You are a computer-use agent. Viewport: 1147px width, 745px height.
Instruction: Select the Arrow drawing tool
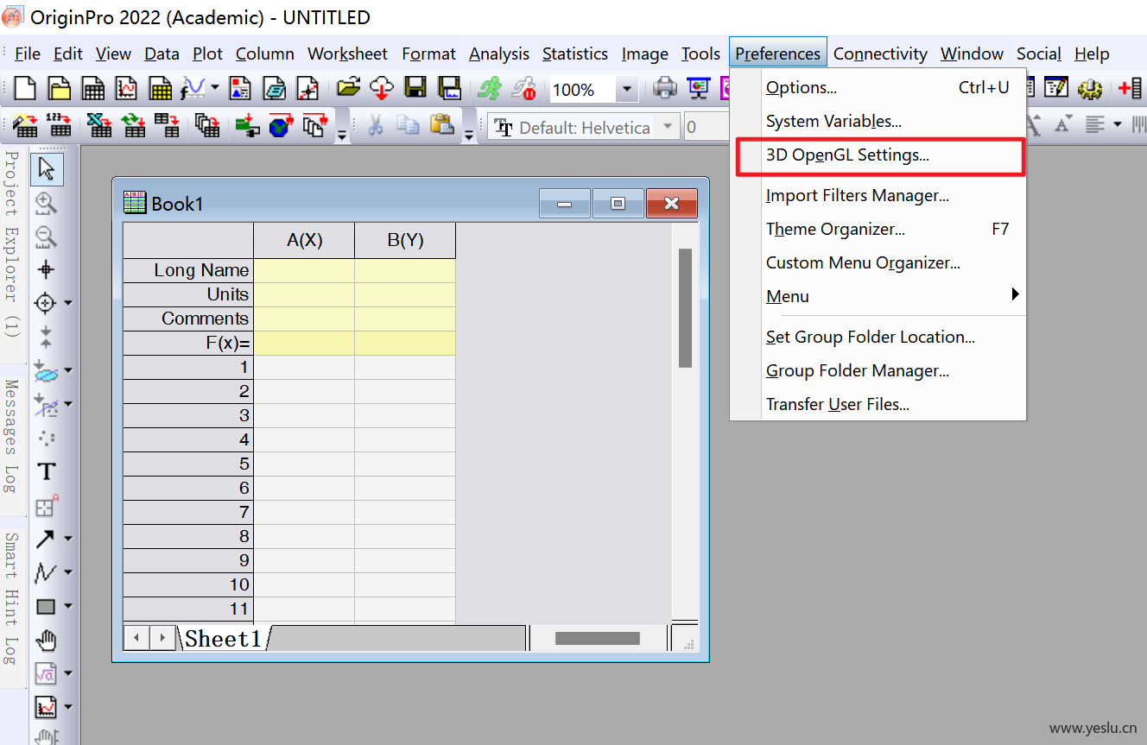tap(46, 540)
